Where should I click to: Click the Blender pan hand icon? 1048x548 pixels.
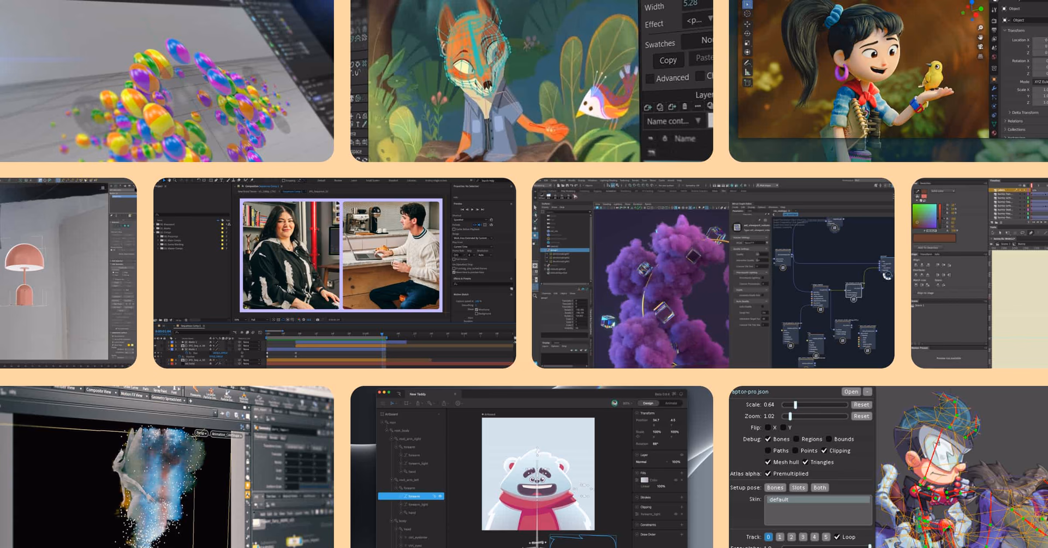(980, 37)
